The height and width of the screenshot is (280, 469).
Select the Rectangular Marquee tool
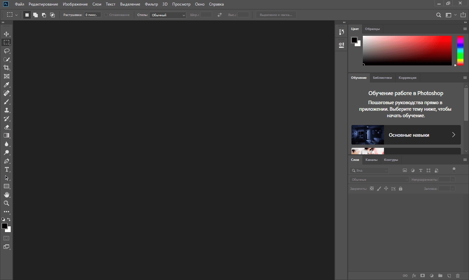pos(7,42)
